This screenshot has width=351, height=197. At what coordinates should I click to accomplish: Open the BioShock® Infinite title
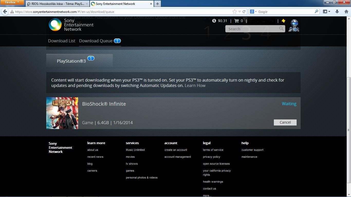coord(104,104)
